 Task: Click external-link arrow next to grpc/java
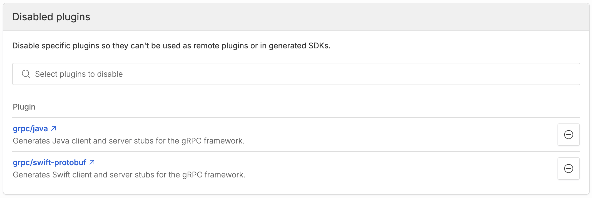[54, 128]
